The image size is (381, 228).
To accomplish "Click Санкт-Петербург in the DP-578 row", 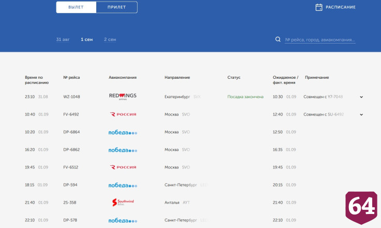I will coord(181,220).
